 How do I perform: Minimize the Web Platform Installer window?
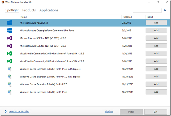[149, 2]
